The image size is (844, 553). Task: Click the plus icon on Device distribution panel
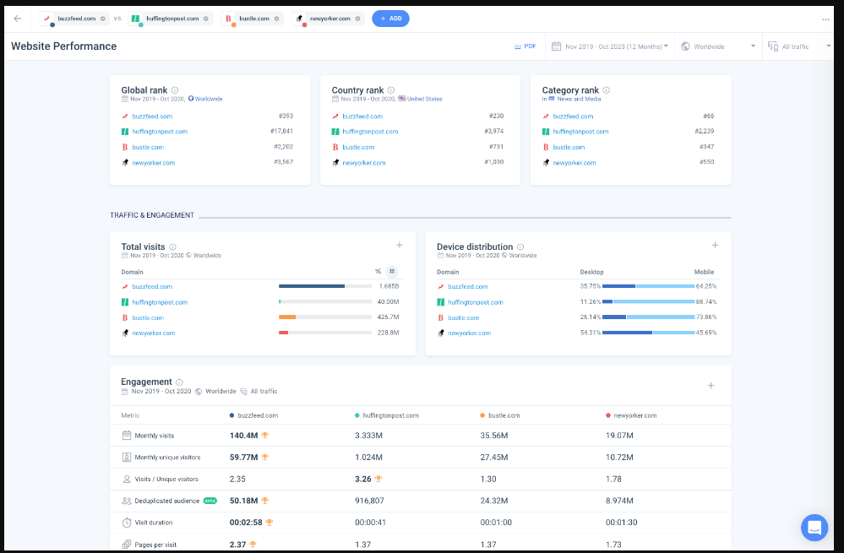click(715, 245)
